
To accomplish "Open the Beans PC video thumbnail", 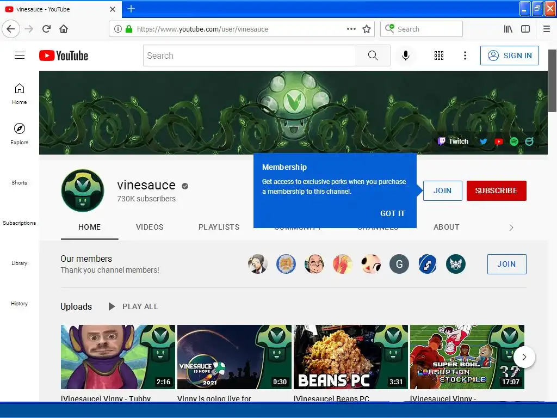I will (351, 357).
